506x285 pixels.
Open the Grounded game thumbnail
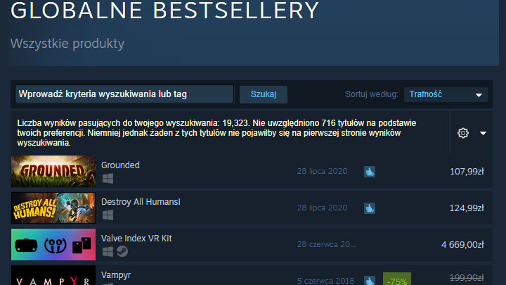[x=53, y=171]
